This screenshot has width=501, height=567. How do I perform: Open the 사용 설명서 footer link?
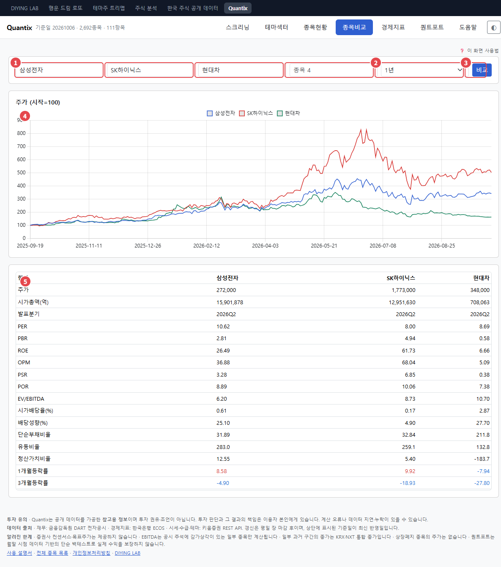tap(19, 553)
